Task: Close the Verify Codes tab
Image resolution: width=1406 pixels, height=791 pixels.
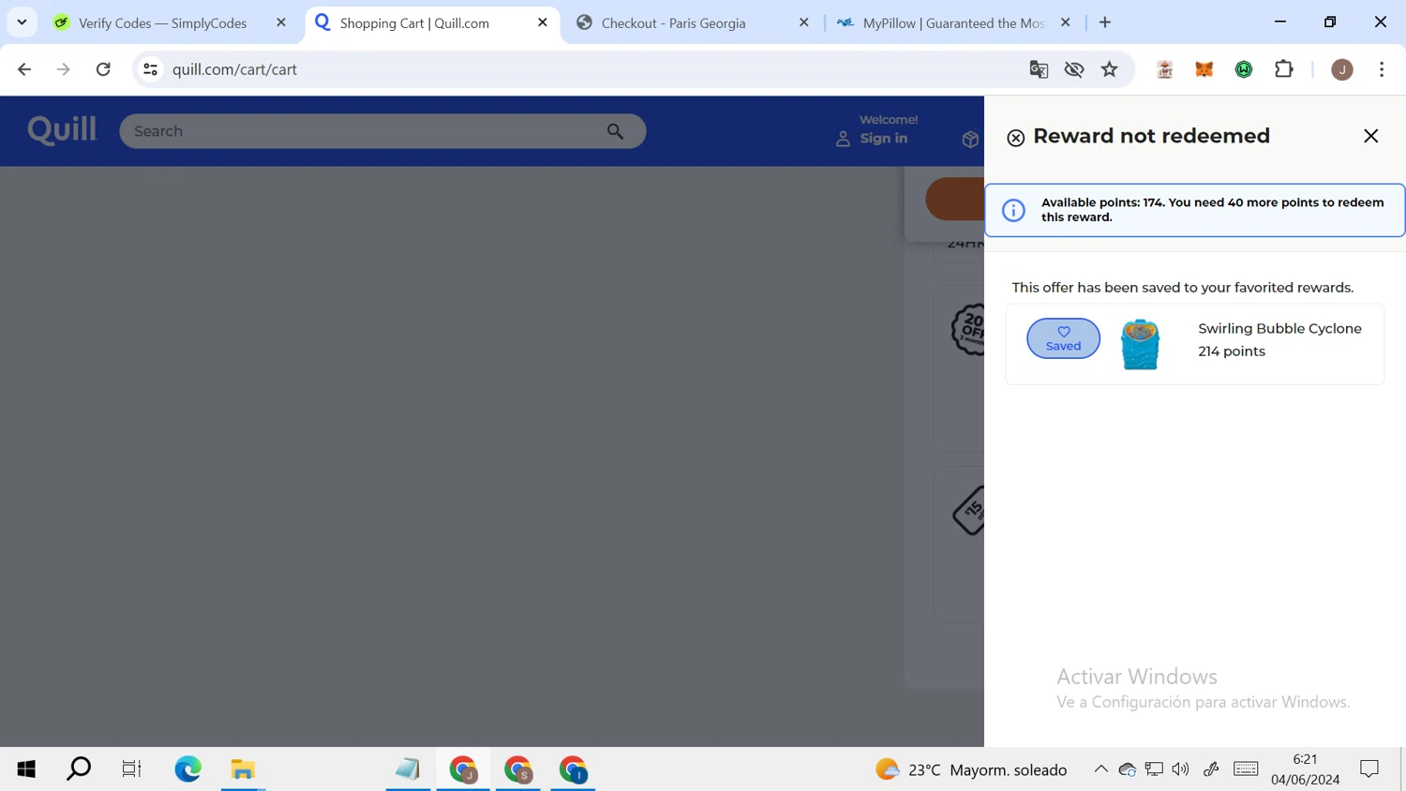Action: pyautogui.click(x=281, y=22)
